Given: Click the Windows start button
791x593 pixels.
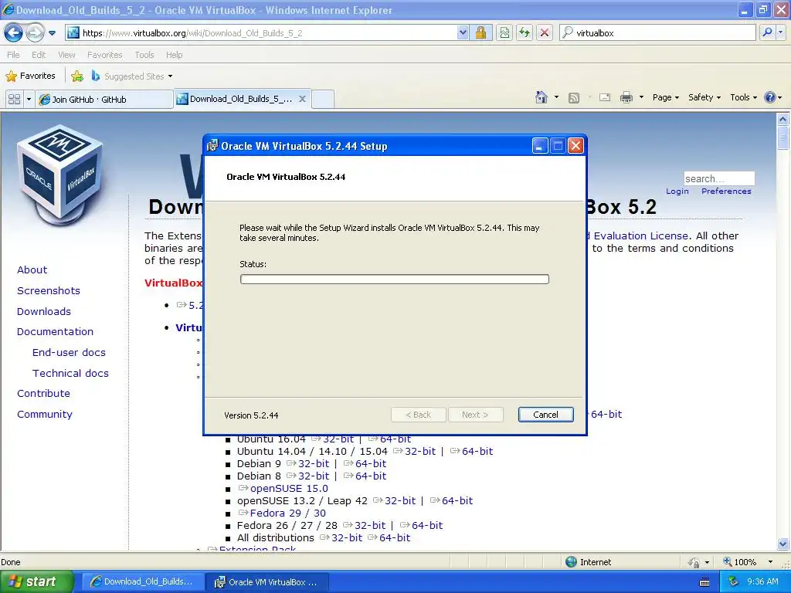Looking at the screenshot, I should 37,581.
